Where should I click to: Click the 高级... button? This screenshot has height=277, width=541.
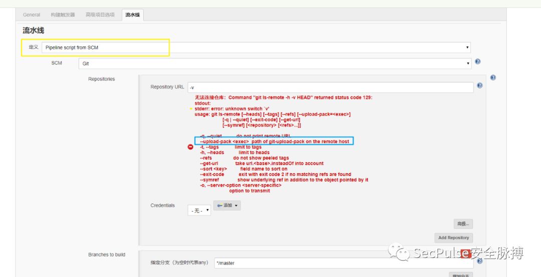click(x=463, y=224)
